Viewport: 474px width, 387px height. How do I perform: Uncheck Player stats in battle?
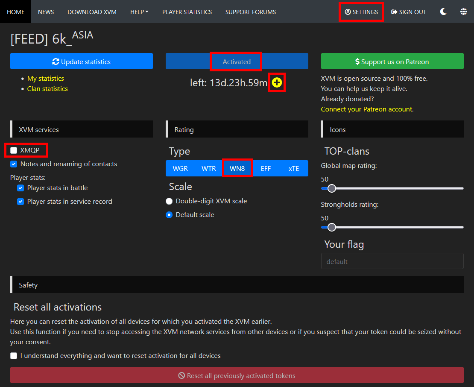tap(20, 188)
